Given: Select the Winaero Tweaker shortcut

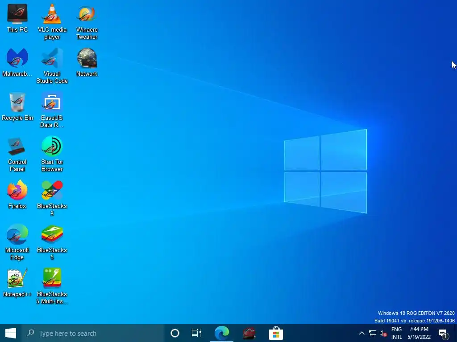Looking at the screenshot, I should tap(87, 22).
